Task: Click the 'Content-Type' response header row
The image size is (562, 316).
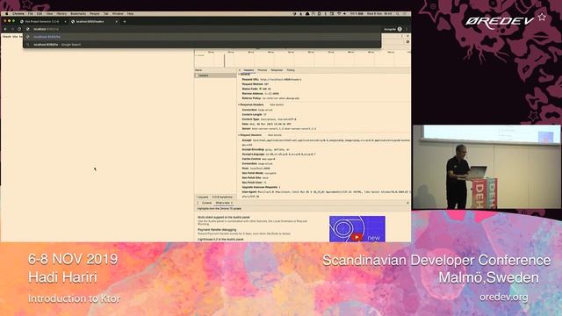Action: [x=270, y=119]
